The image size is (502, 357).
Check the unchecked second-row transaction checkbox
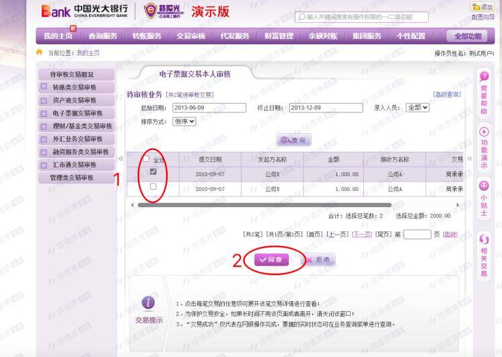(x=153, y=186)
